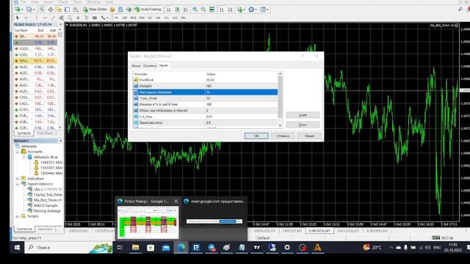Expand the Scripts tree node
Screen dimensions: 470x264
point(18,216)
